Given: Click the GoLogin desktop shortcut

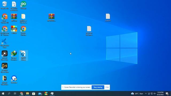Looking at the screenshot, I should [23, 5].
